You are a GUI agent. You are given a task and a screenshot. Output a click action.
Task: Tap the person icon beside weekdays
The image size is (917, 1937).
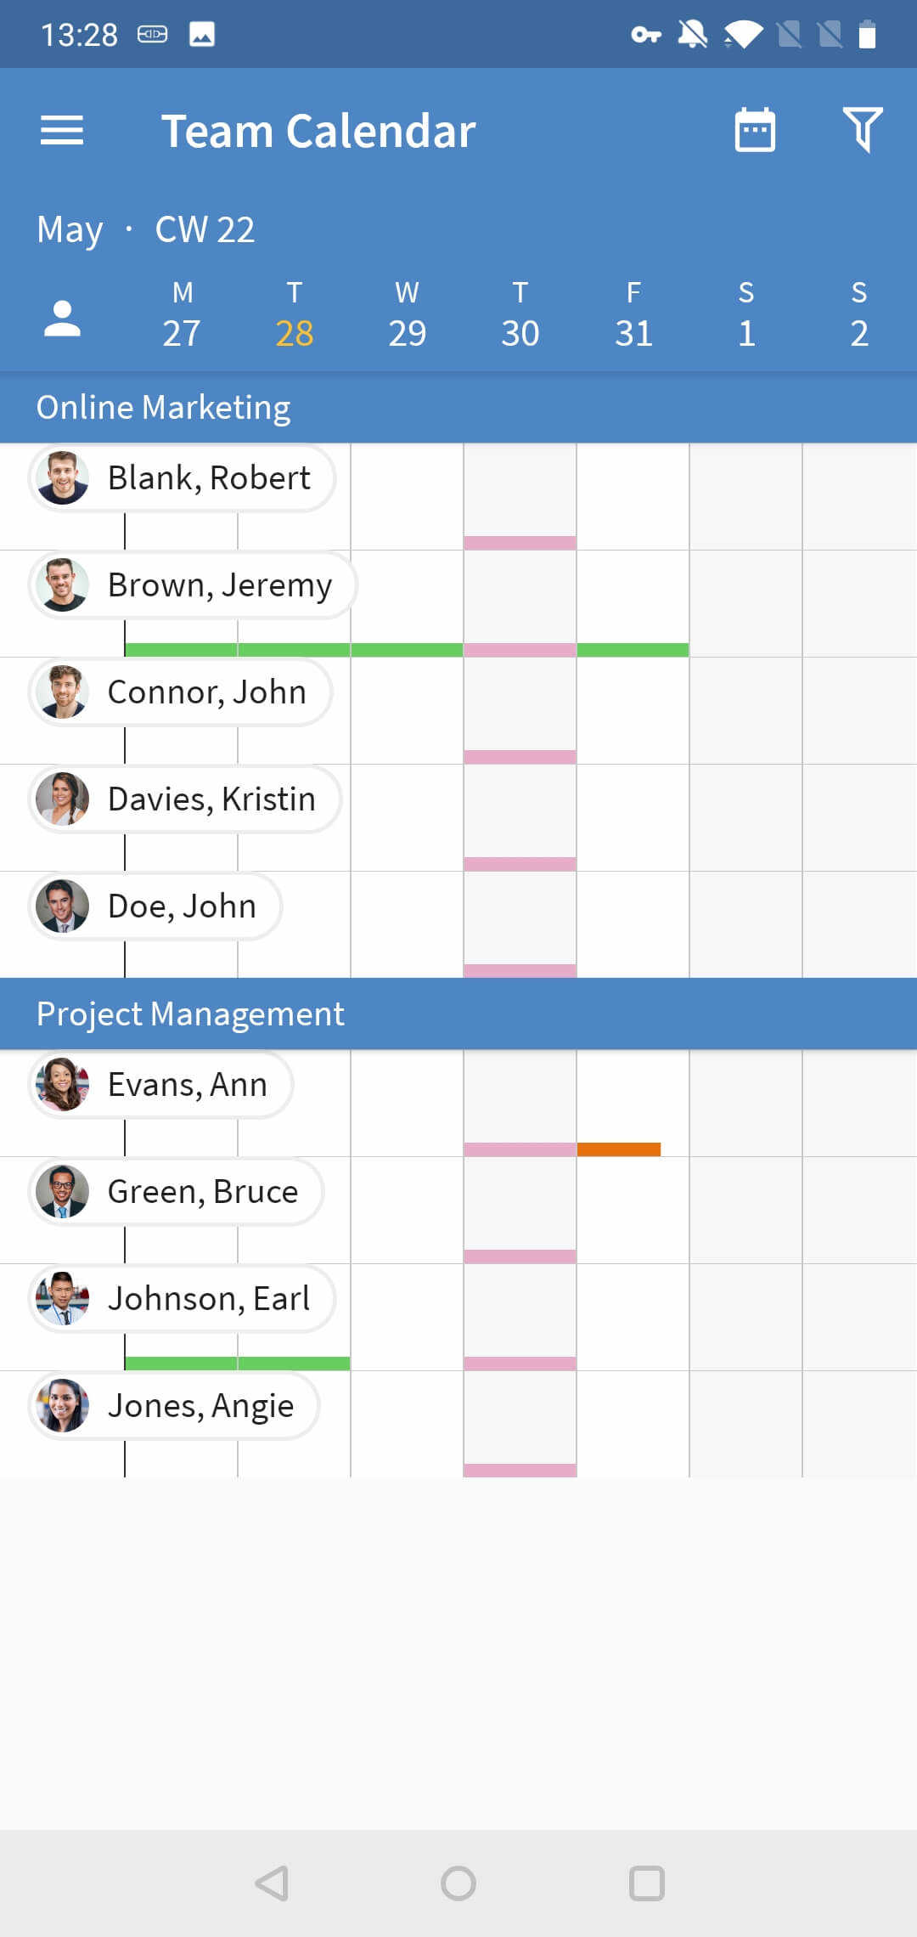tap(62, 319)
